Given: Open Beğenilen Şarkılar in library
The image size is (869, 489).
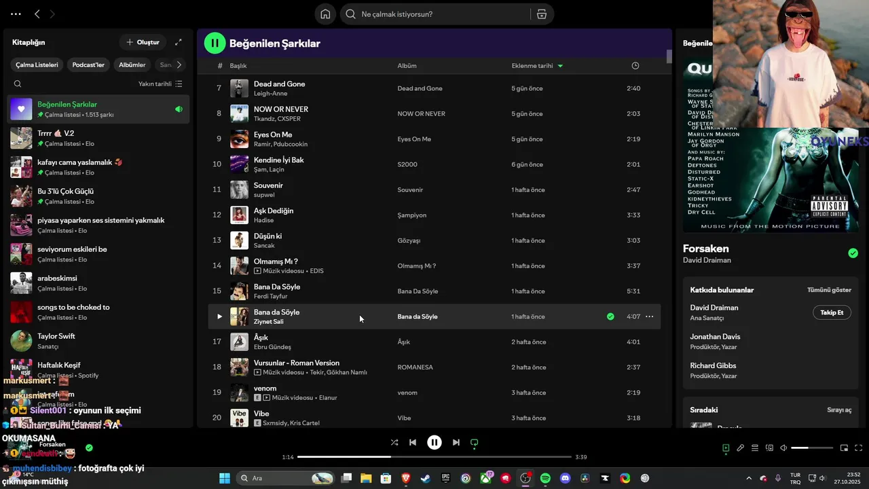Looking at the screenshot, I should 98,109.
